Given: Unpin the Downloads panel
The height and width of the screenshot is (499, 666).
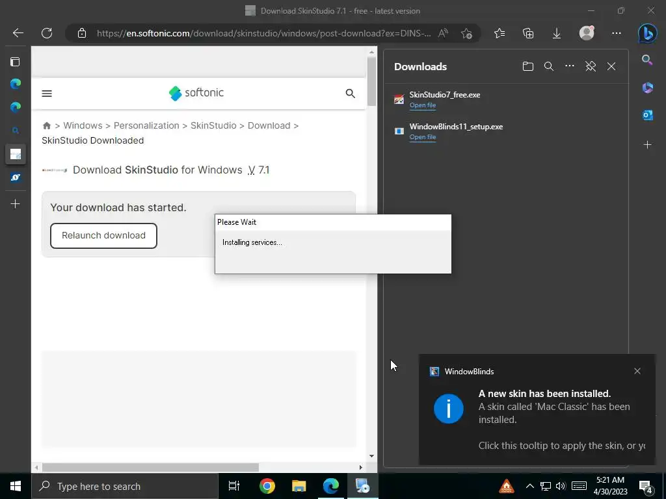Looking at the screenshot, I should point(591,66).
